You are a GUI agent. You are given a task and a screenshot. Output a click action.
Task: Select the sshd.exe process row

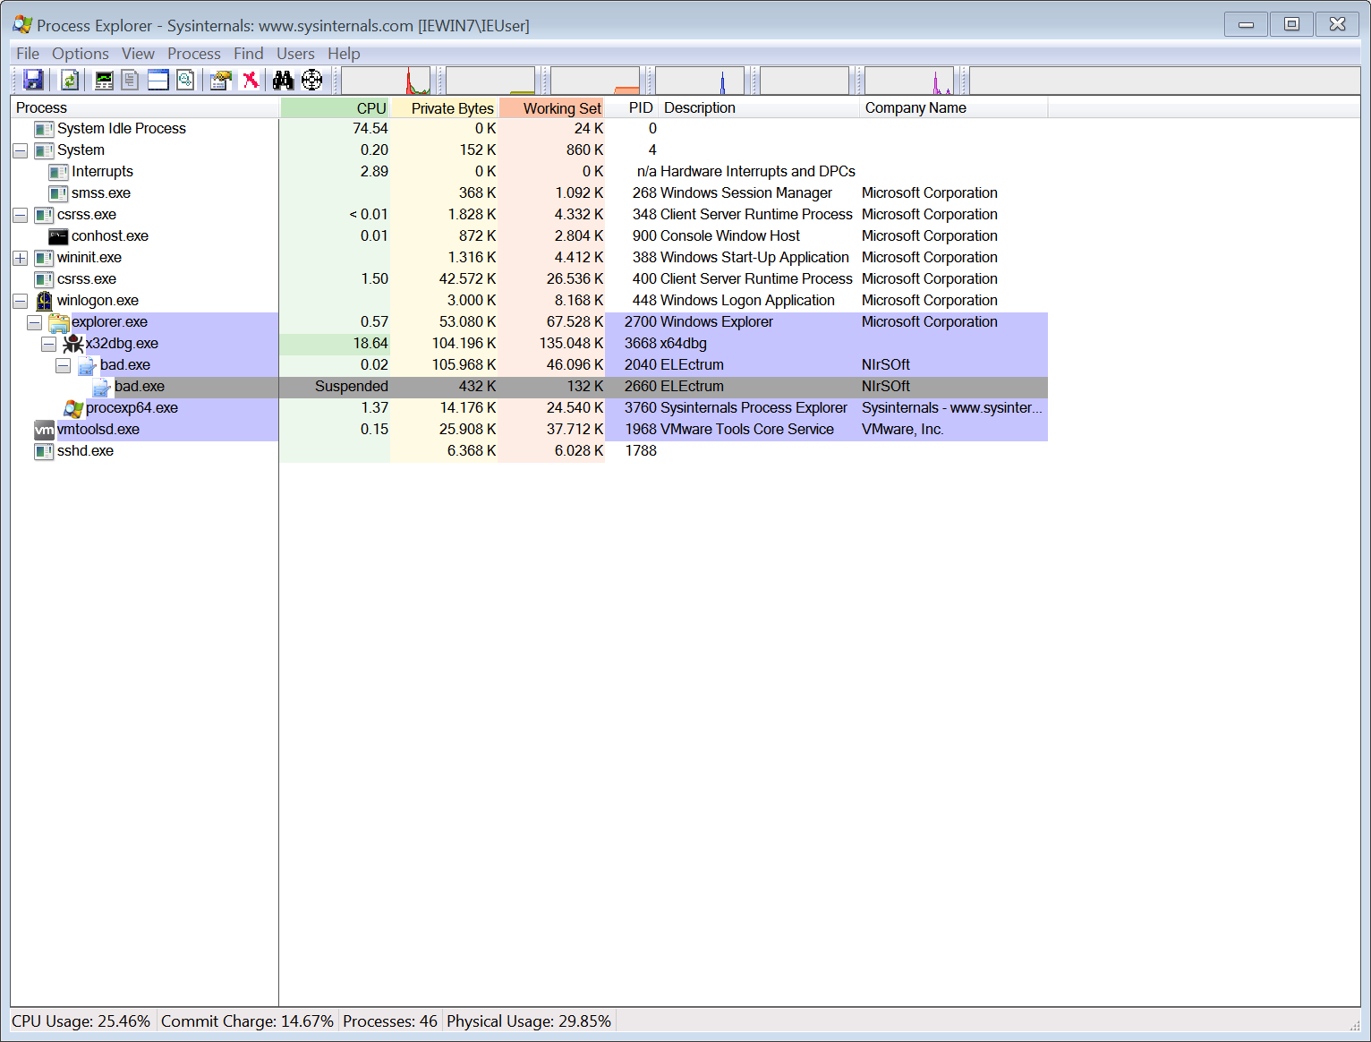click(529, 451)
